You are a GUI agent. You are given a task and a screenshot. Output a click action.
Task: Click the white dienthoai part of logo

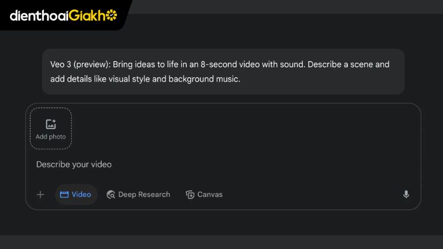[x=39, y=15]
